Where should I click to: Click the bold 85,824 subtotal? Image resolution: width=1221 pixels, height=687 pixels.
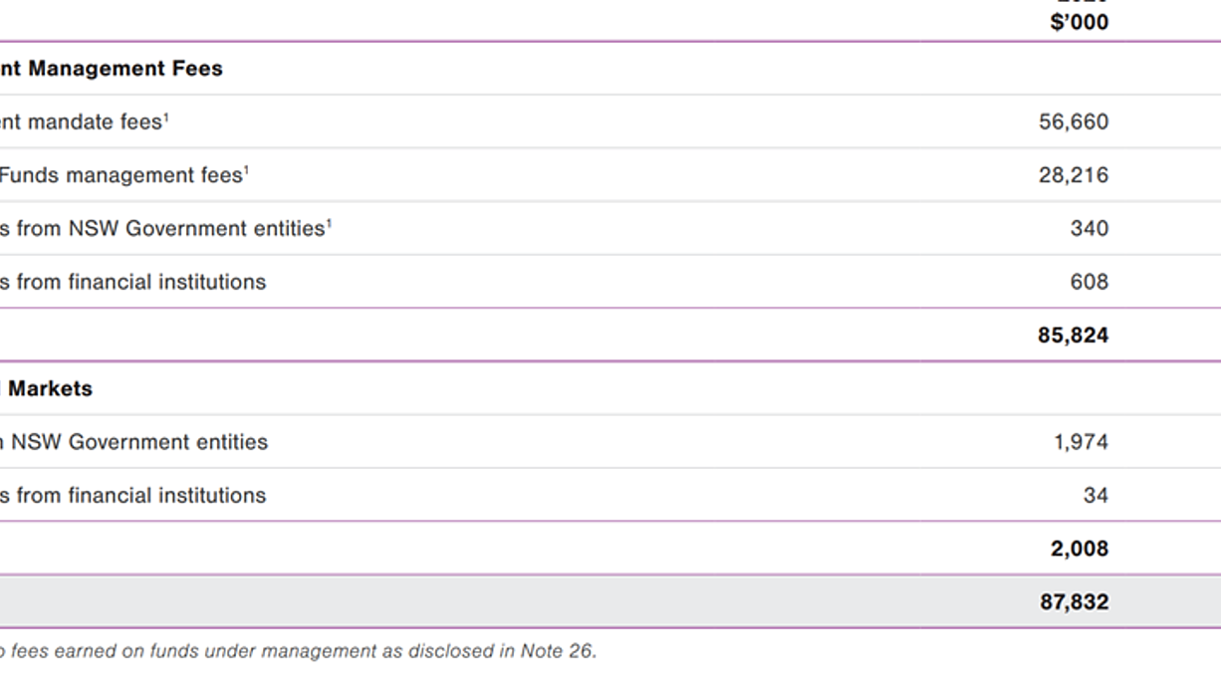tap(1073, 336)
